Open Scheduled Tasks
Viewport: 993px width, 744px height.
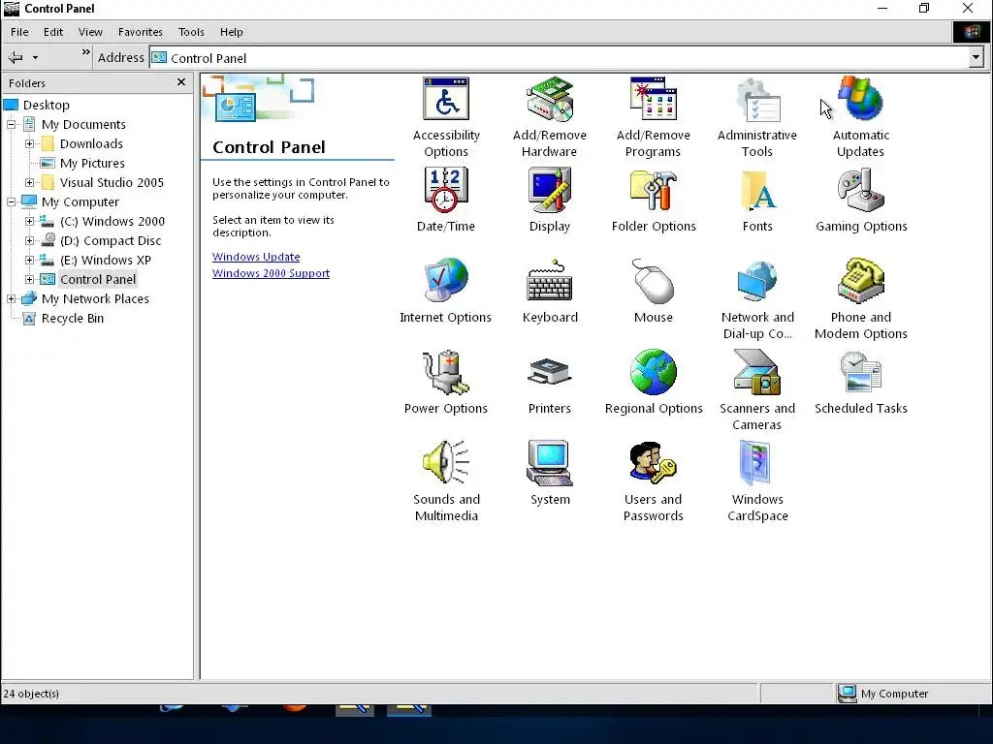coord(861,372)
